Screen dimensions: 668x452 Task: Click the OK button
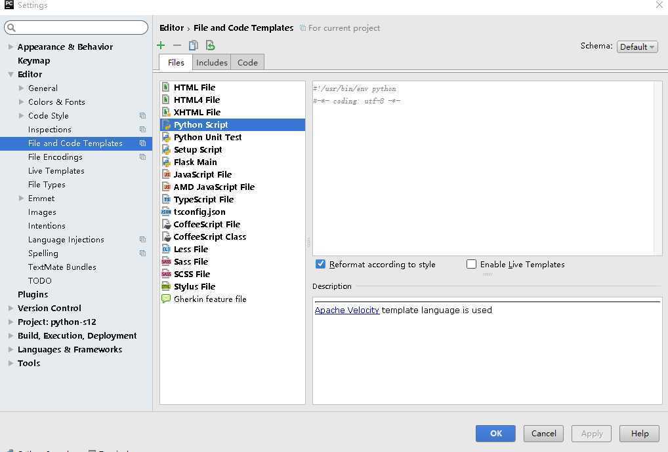click(x=495, y=433)
